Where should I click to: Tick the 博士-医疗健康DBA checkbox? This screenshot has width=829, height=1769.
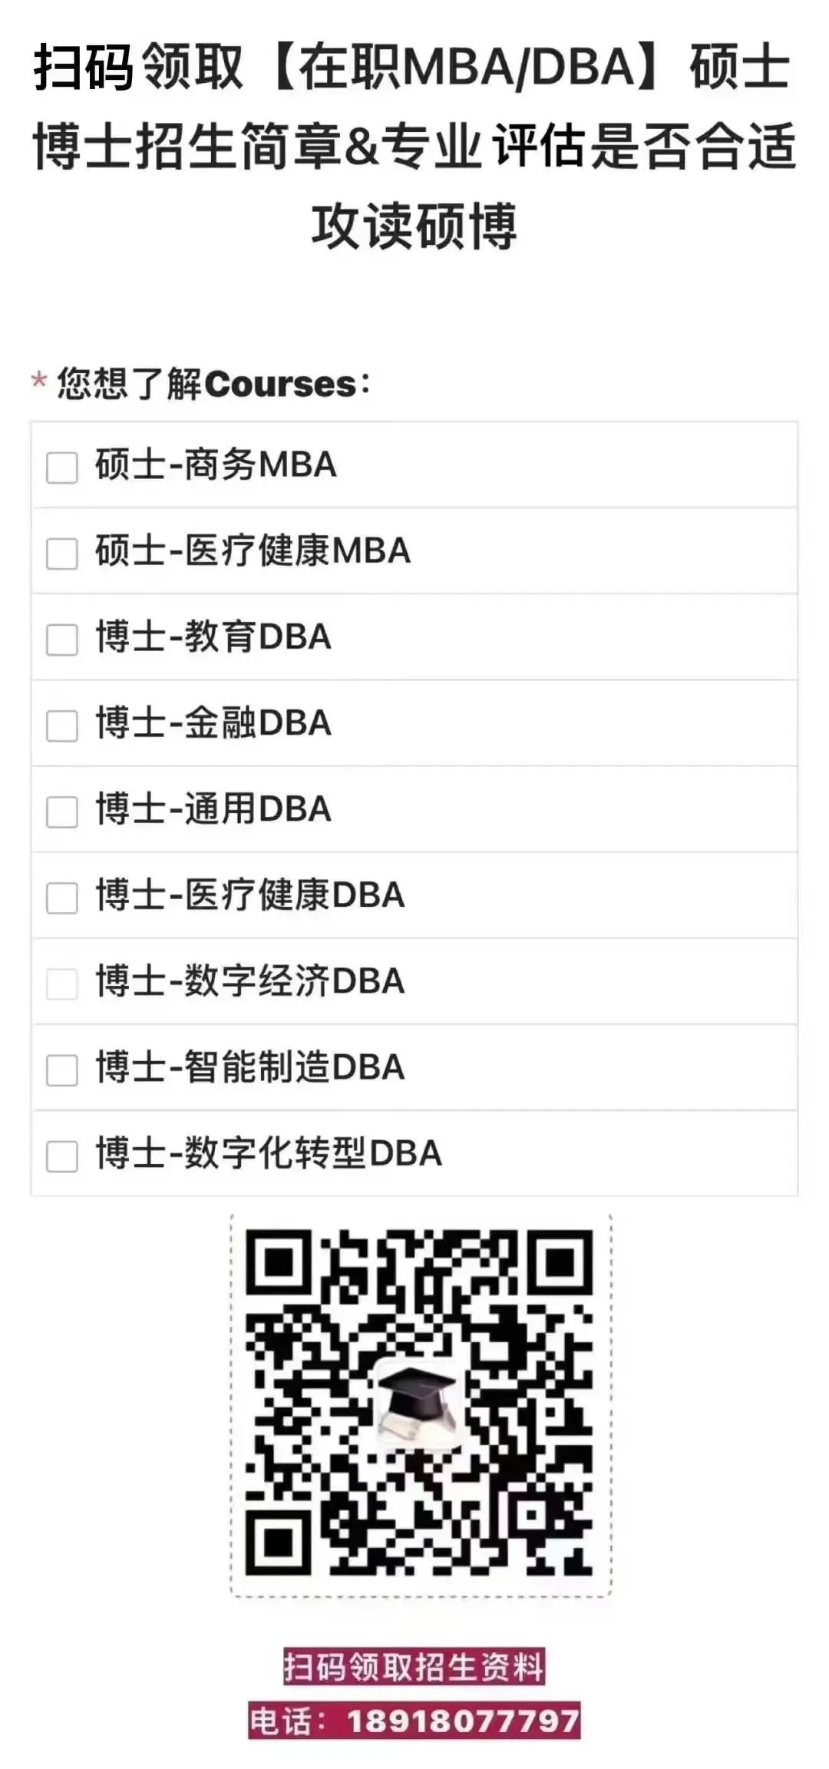tap(62, 898)
